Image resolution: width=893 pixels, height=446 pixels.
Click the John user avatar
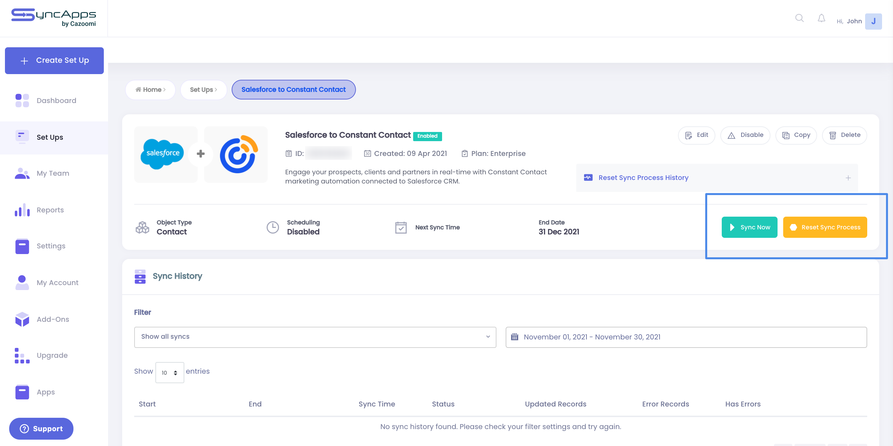point(873,21)
